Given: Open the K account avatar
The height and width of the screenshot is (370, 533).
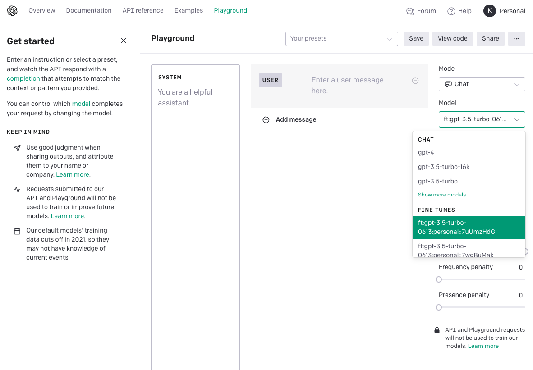Looking at the screenshot, I should click(490, 11).
